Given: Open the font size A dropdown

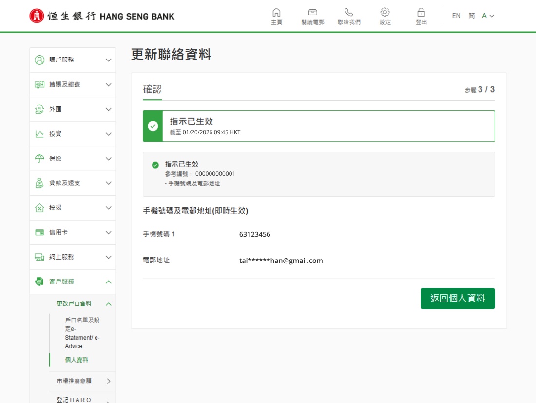Looking at the screenshot, I should click(488, 16).
